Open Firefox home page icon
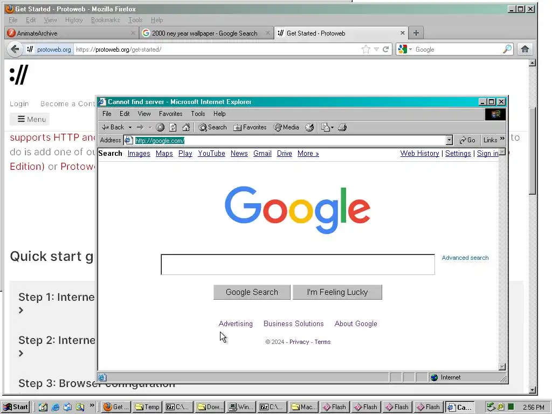The width and height of the screenshot is (552, 414). pos(525,49)
